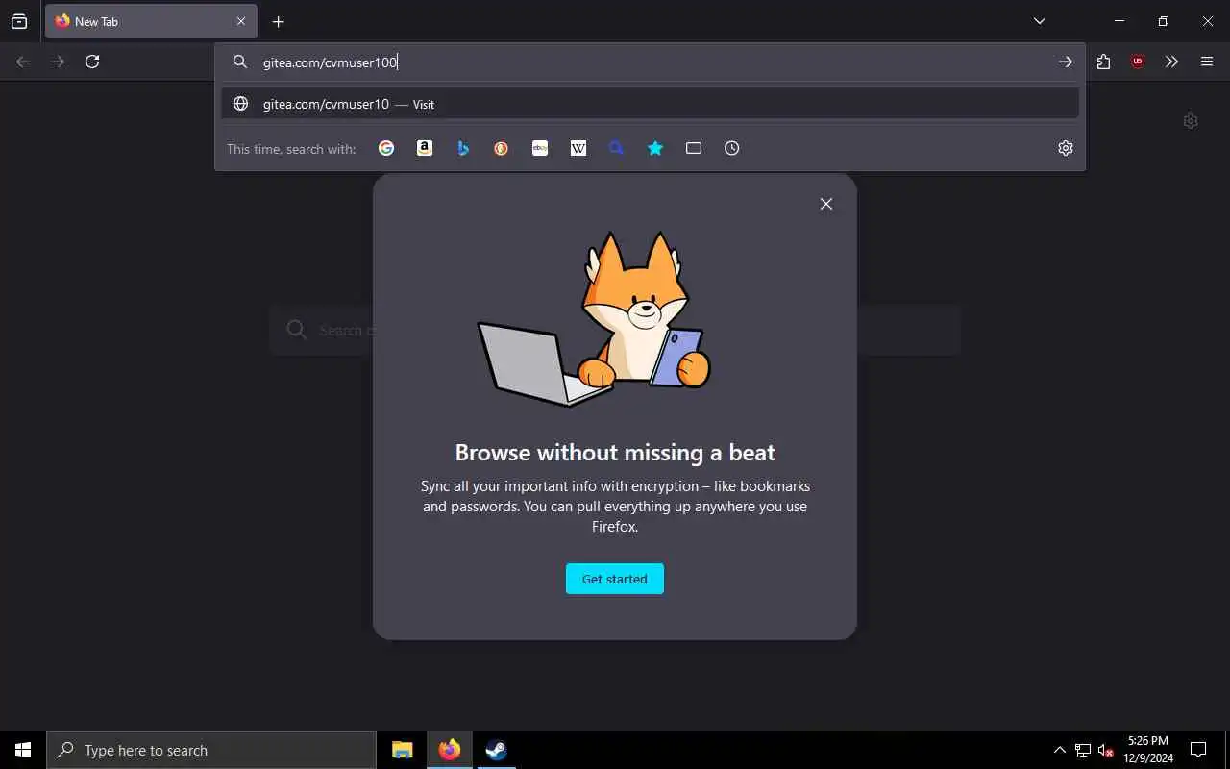Open a new tab with plus button

(279, 21)
